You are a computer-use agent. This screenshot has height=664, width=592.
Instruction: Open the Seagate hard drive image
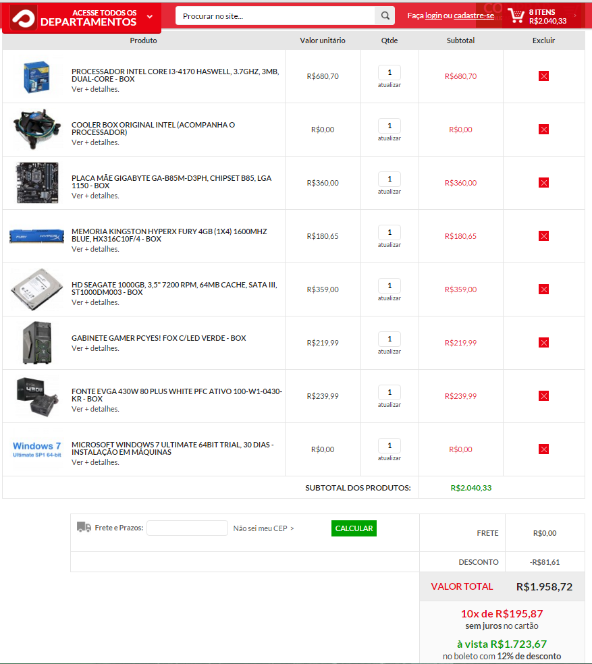coord(37,289)
